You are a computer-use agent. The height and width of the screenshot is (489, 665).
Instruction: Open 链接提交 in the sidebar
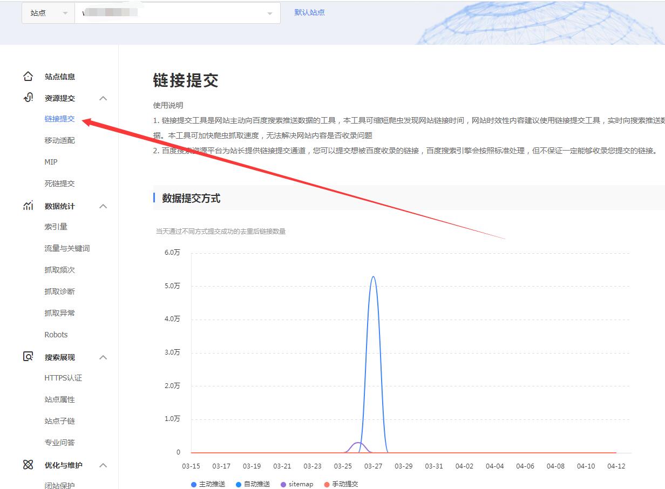tap(59, 119)
